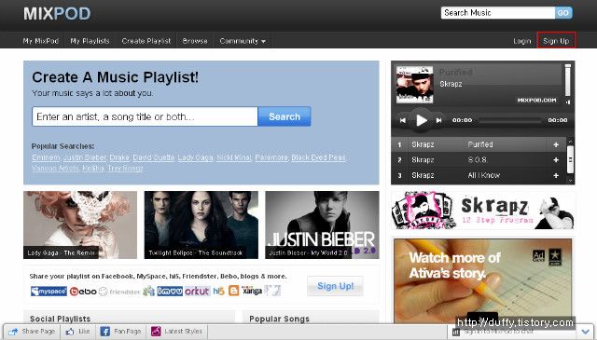This screenshot has height=340, width=597.
Task: Click the Lady Gaga popular search link
Action: pyautogui.click(x=195, y=157)
